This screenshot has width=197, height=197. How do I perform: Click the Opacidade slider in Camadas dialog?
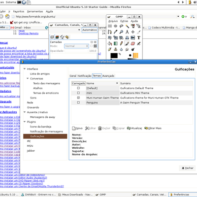(x=77, y=51)
